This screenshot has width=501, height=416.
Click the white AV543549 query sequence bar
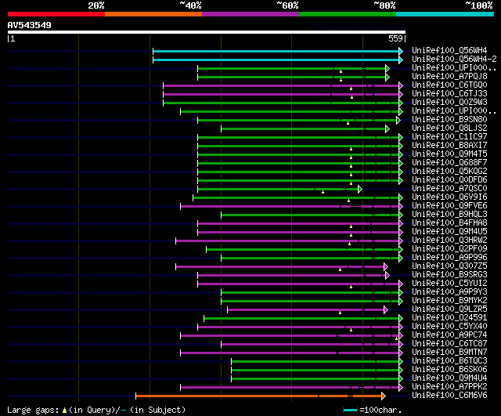tap(207, 32)
